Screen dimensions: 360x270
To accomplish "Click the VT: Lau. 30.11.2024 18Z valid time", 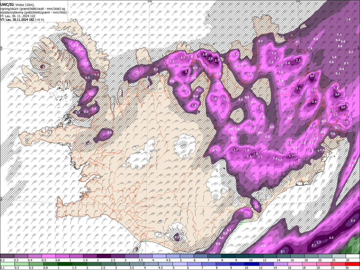I will tap(22, 20).
